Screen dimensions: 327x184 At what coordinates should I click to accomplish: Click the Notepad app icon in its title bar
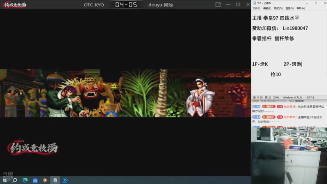pos(254,3)
